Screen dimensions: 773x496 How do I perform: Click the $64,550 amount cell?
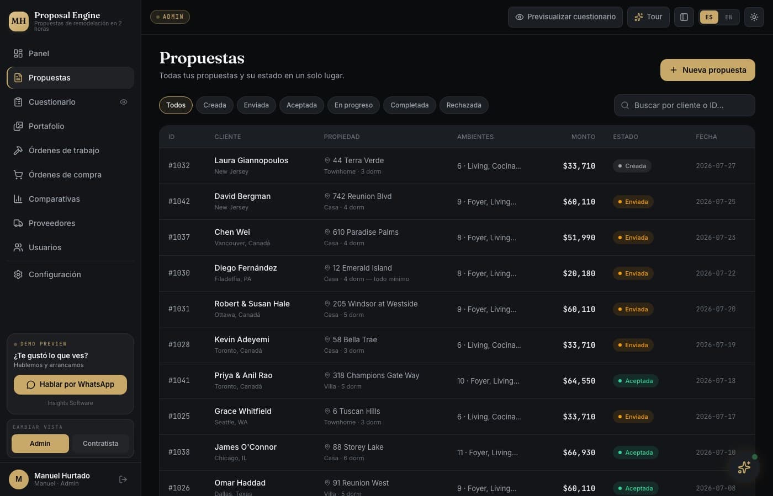coord(579,381)
